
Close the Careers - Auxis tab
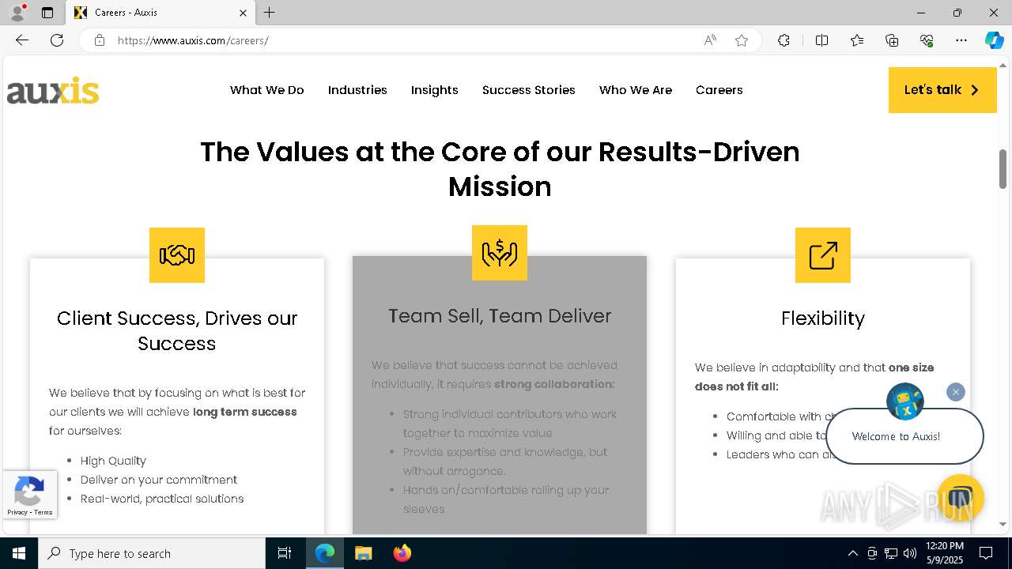click(243, 13)
